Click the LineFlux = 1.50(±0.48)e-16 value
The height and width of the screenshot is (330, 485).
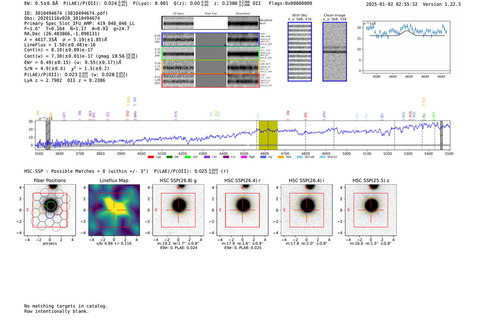[x=60, y=45]
